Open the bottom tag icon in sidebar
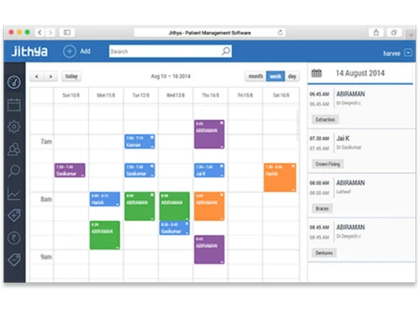 [x=14, y=260]
